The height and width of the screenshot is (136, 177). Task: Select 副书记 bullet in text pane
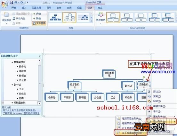coord(17,85)
